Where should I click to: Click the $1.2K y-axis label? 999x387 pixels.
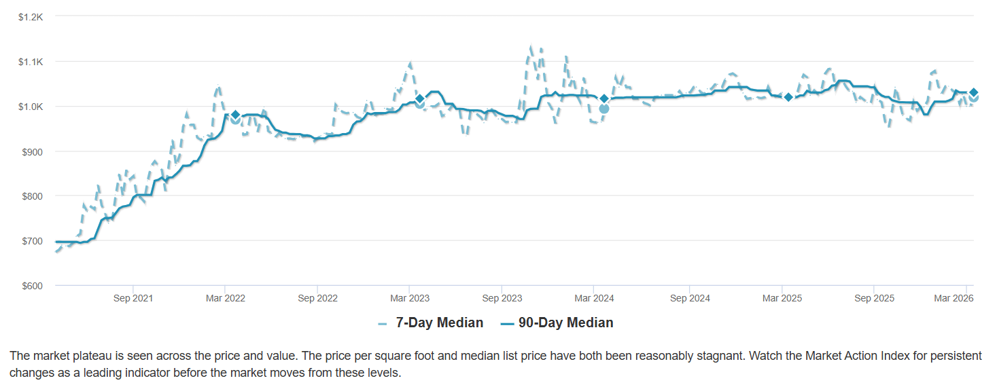pos(31,16)
